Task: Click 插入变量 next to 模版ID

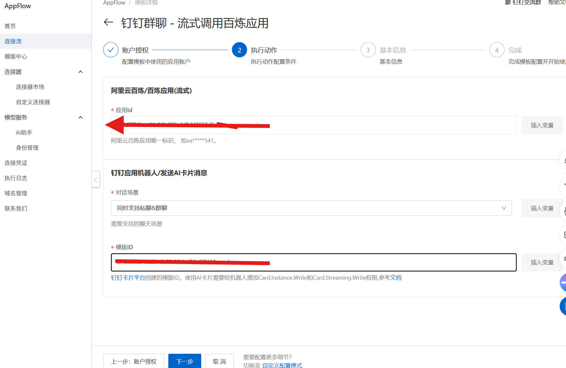Action: pos(542,263)
